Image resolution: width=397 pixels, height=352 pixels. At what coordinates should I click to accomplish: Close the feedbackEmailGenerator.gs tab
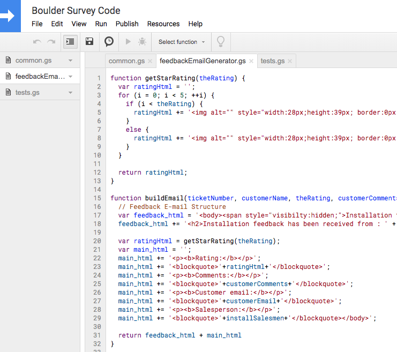[251, 61]
